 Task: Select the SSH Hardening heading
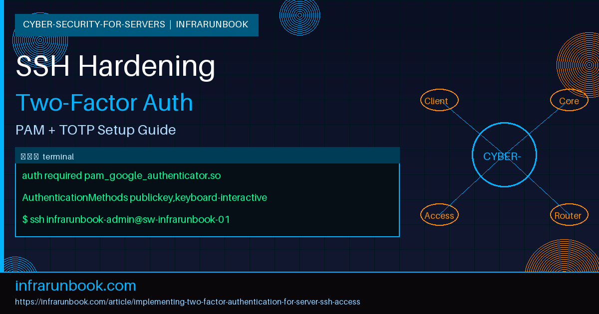pyautogui.click(x=116, y=66)
